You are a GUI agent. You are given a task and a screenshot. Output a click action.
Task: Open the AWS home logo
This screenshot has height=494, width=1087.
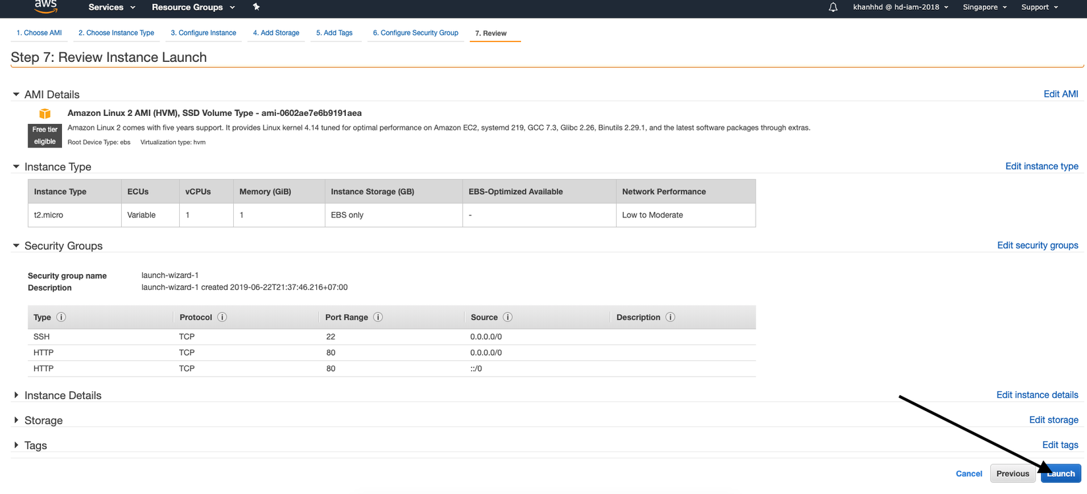[x=45, y=6]
